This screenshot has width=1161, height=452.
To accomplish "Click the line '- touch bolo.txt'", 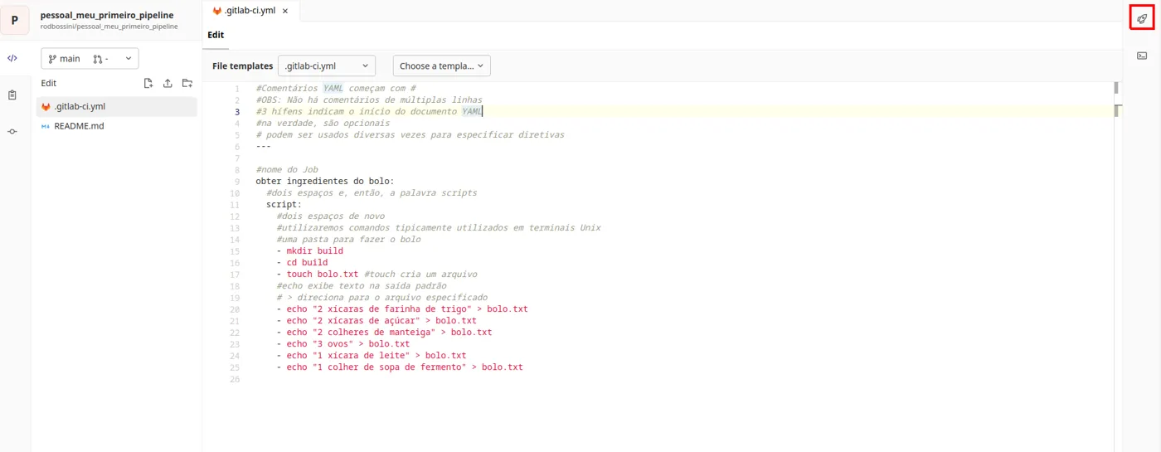I will 318,274.
